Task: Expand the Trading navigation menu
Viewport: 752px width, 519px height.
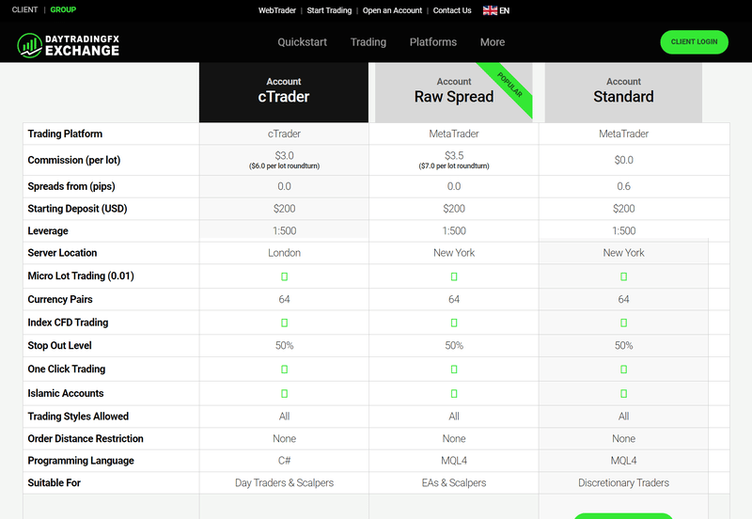Action: [x=368, y=42]
